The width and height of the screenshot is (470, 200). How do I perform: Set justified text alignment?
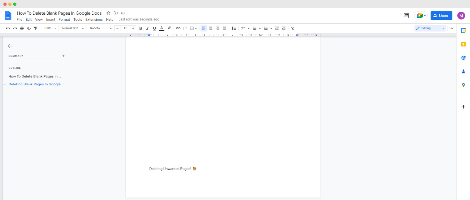[224, 28]
